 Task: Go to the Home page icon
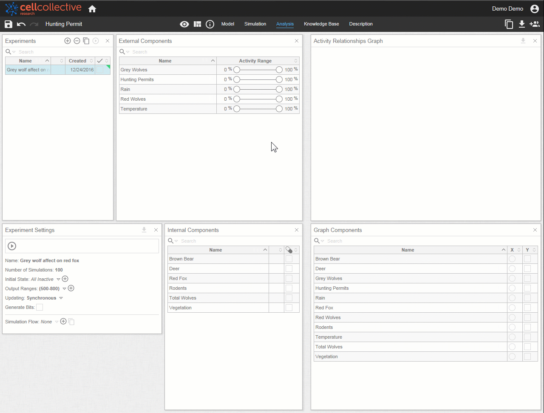92,8
